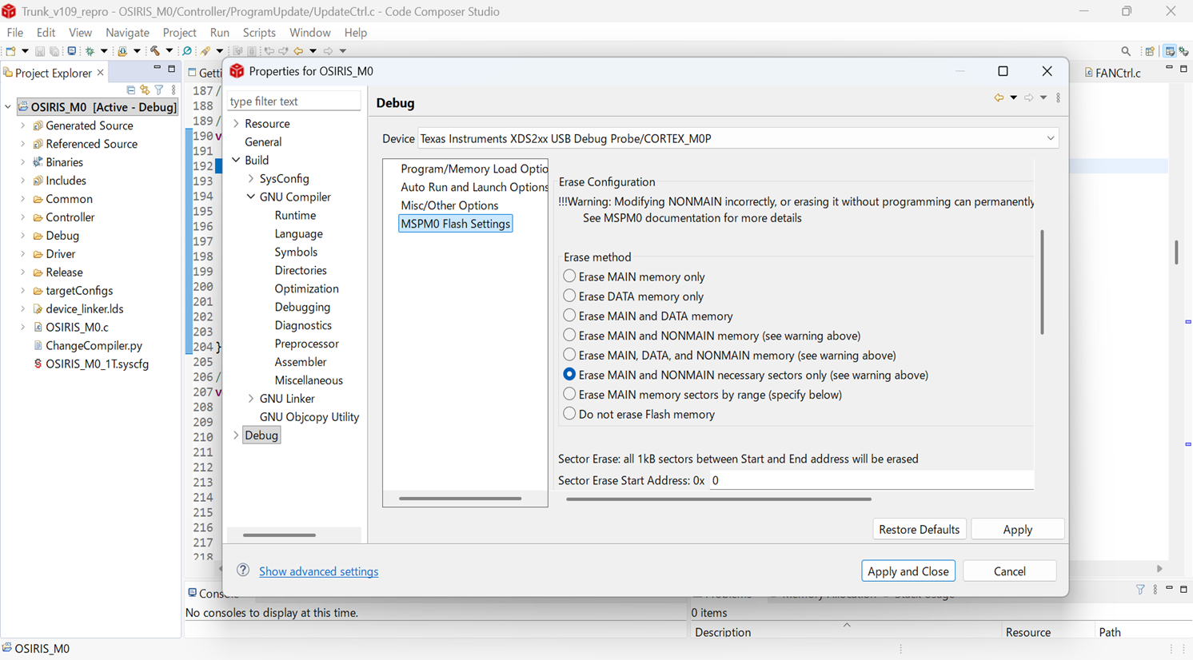This screenshot has height=660, width=1193.
Task: Click the dialog help question mark icon
Action: pos(243,571)
